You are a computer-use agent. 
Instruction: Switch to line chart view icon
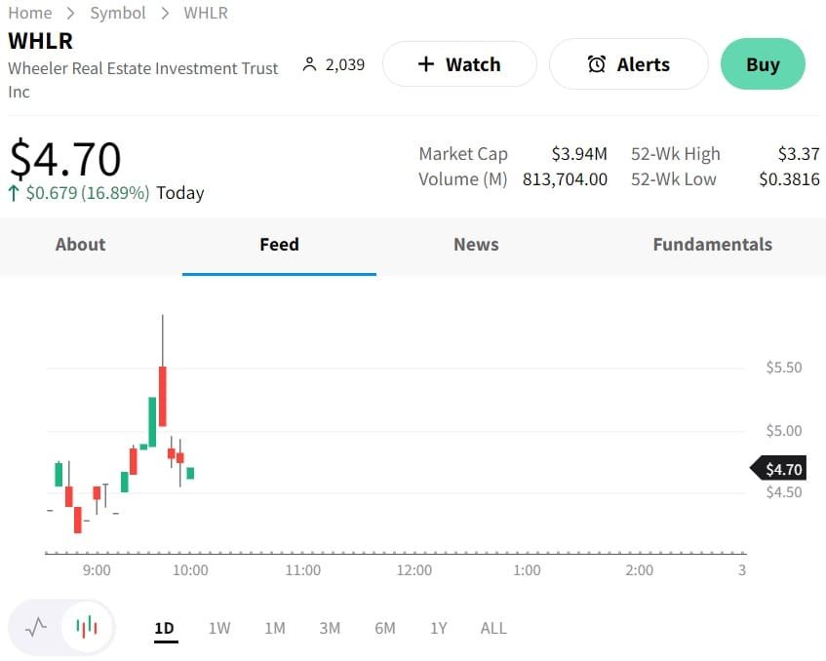(35, 627)
